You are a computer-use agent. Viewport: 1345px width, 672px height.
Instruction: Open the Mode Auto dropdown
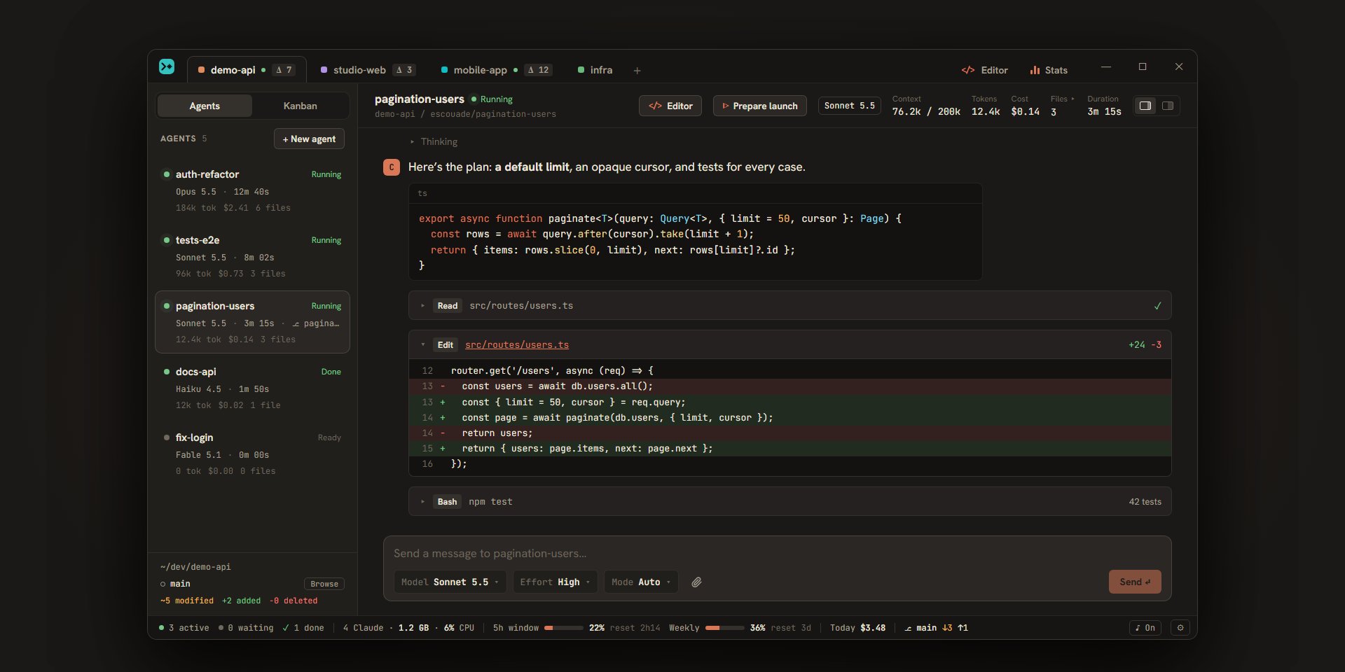641,582
